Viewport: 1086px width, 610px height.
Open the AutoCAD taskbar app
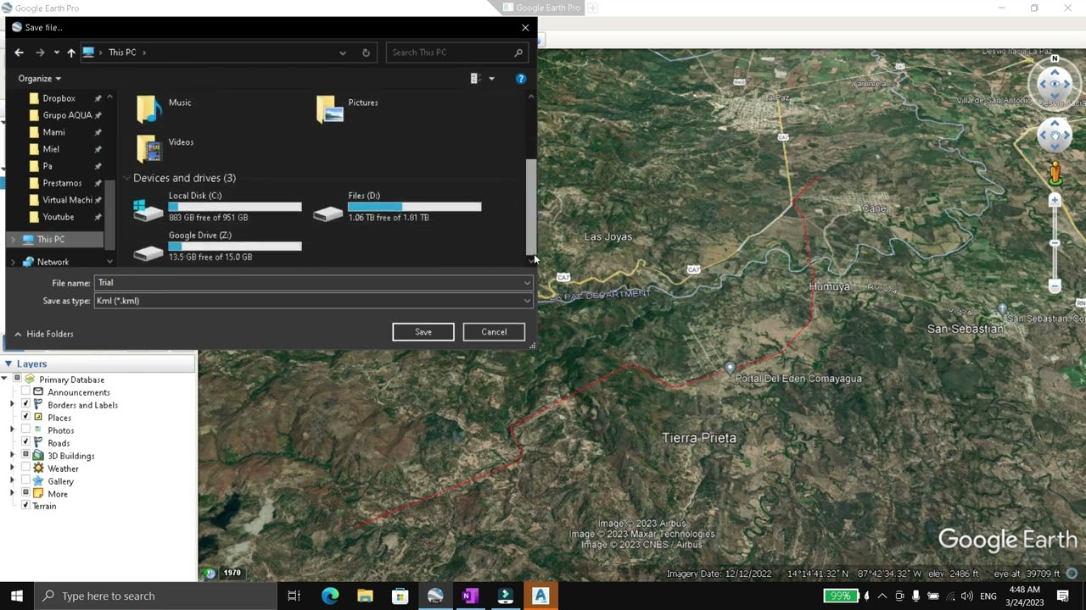540,596
